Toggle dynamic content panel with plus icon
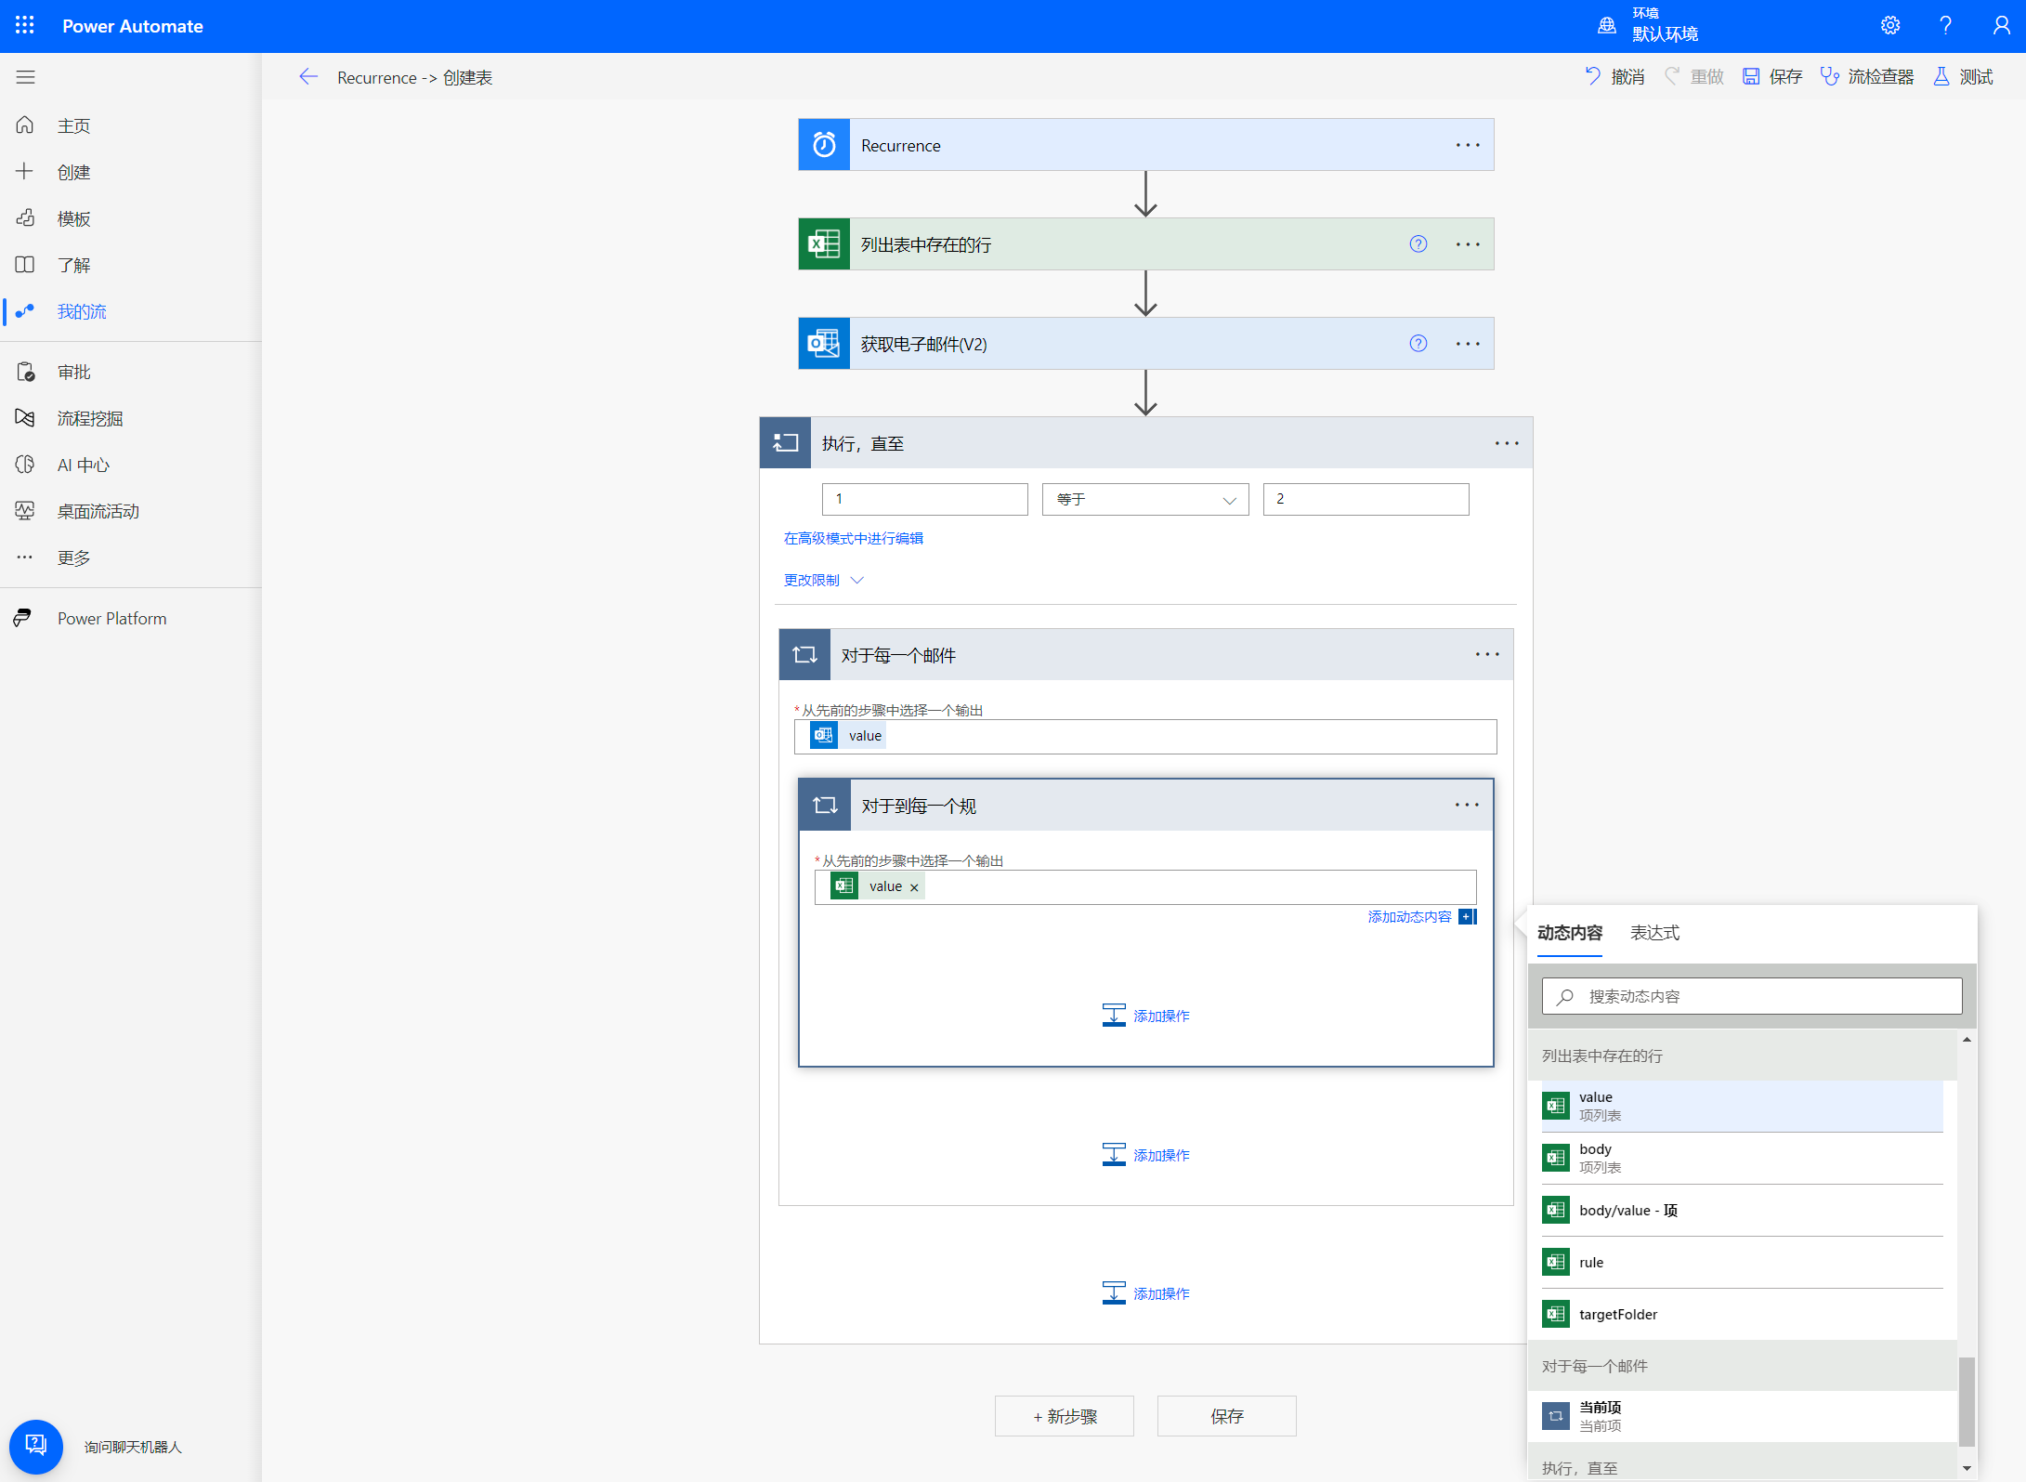2026x1482 pixels. (1468, 917)
